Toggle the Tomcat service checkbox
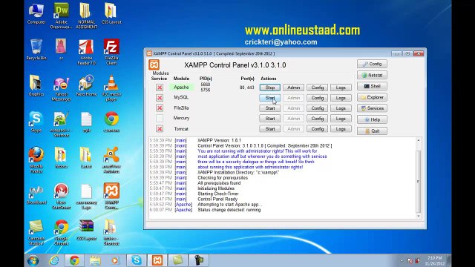Viewport: 475px width, 267px height. pyautogui.click(x=160, y=128)
